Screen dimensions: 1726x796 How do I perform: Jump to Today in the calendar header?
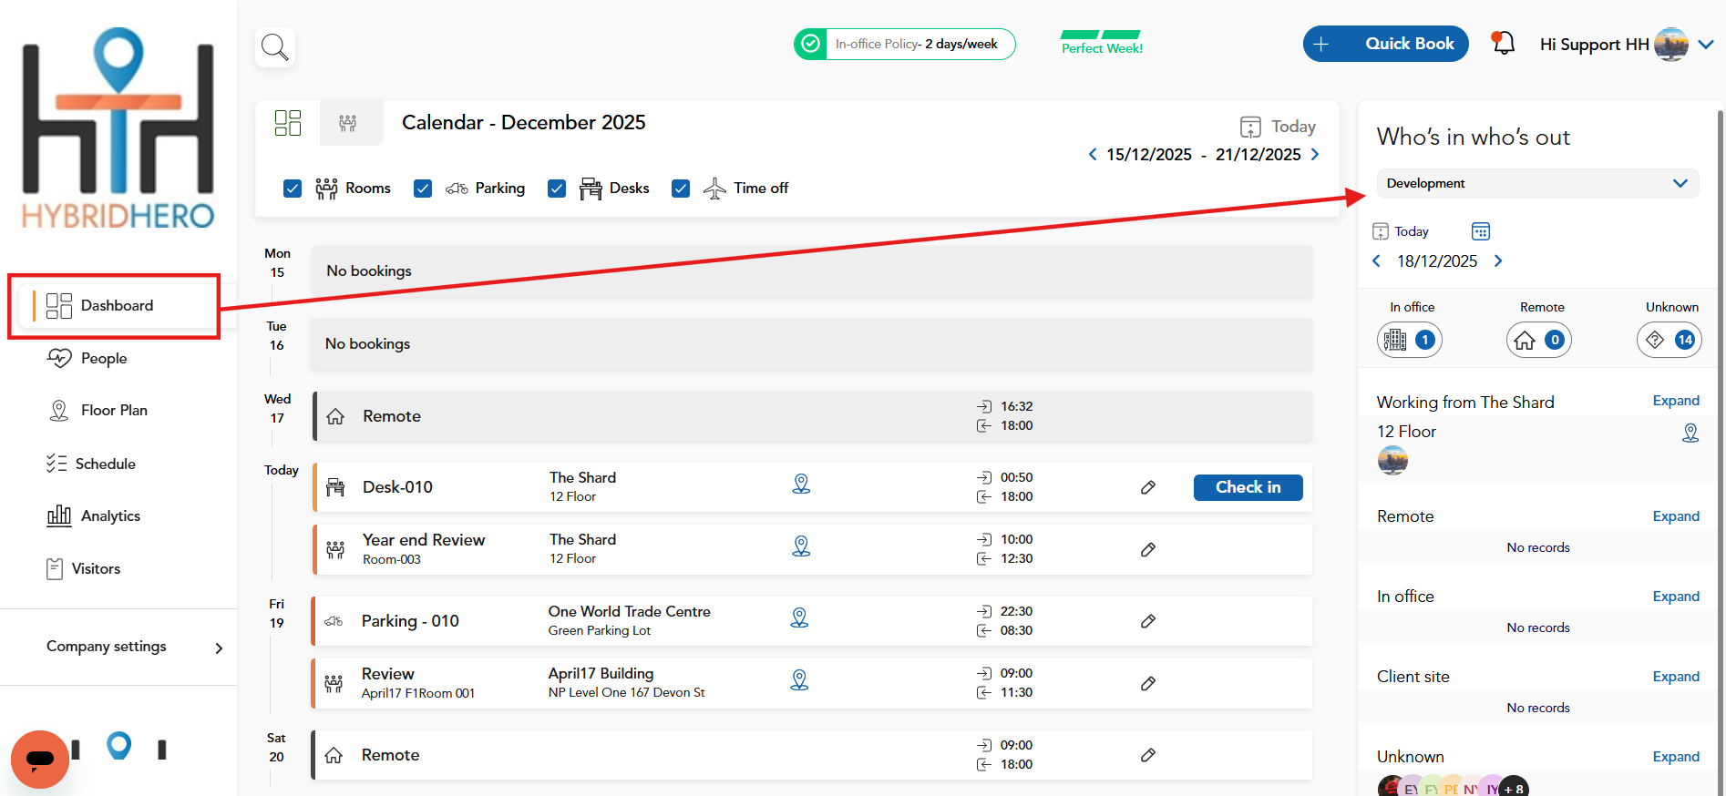click(x=1278, y=127)
